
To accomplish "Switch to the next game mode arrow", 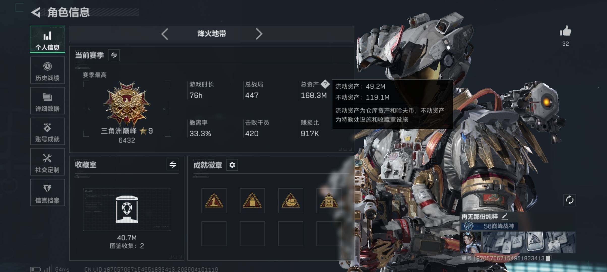I will pyautogui.click(x=259, y=34).
